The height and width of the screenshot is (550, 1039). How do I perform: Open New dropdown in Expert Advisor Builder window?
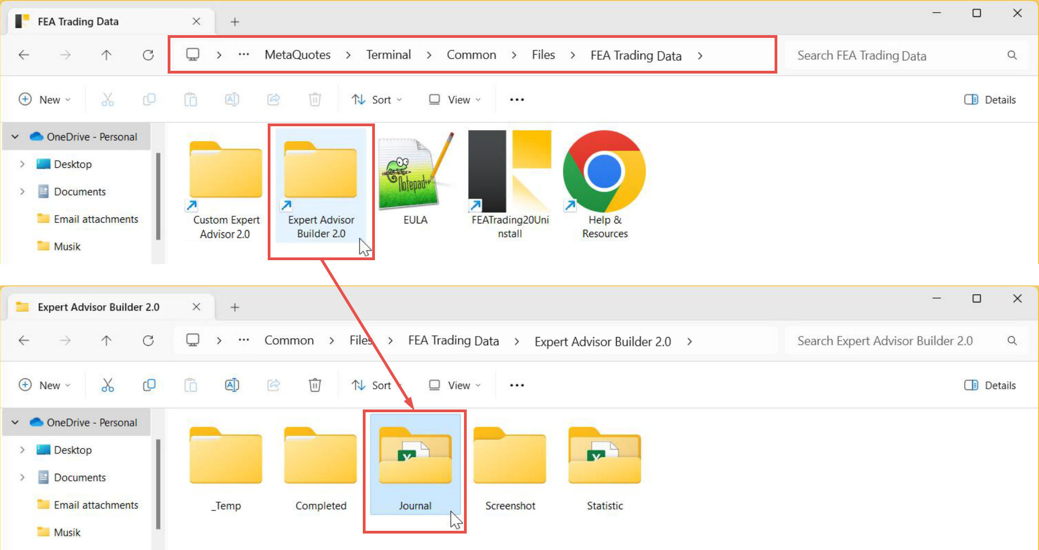click(45, 385)
